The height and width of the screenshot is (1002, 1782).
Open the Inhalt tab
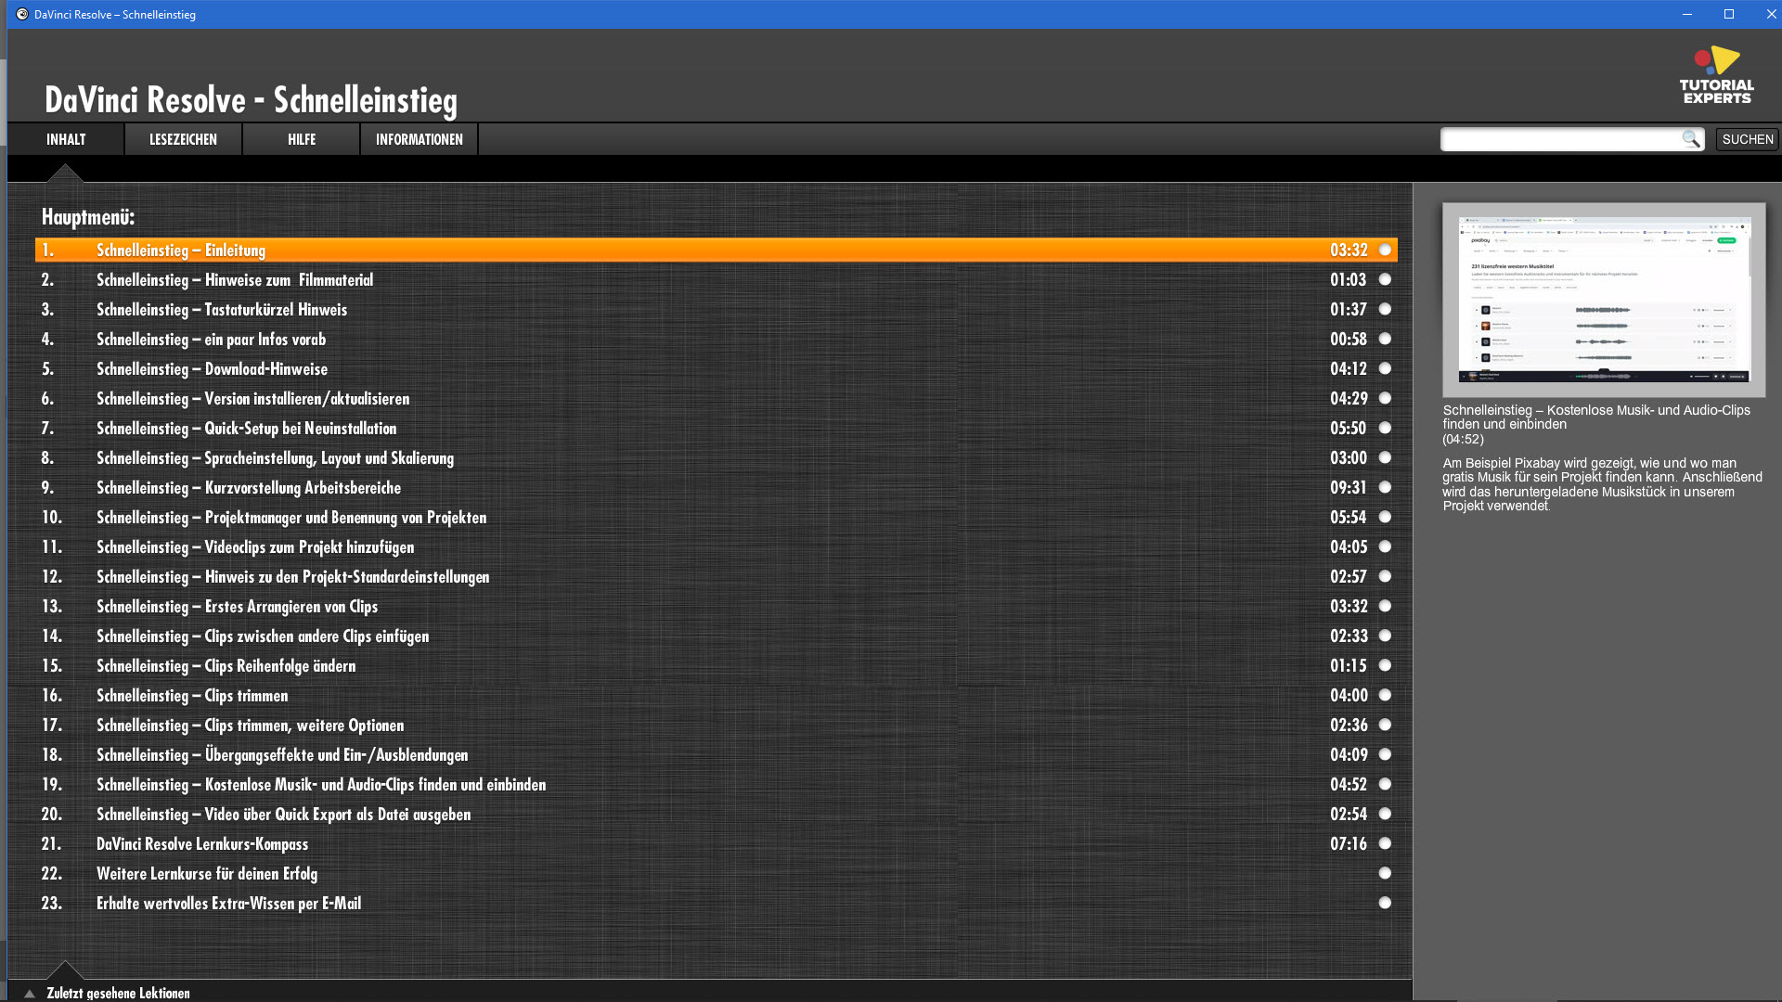click(66, 139)
